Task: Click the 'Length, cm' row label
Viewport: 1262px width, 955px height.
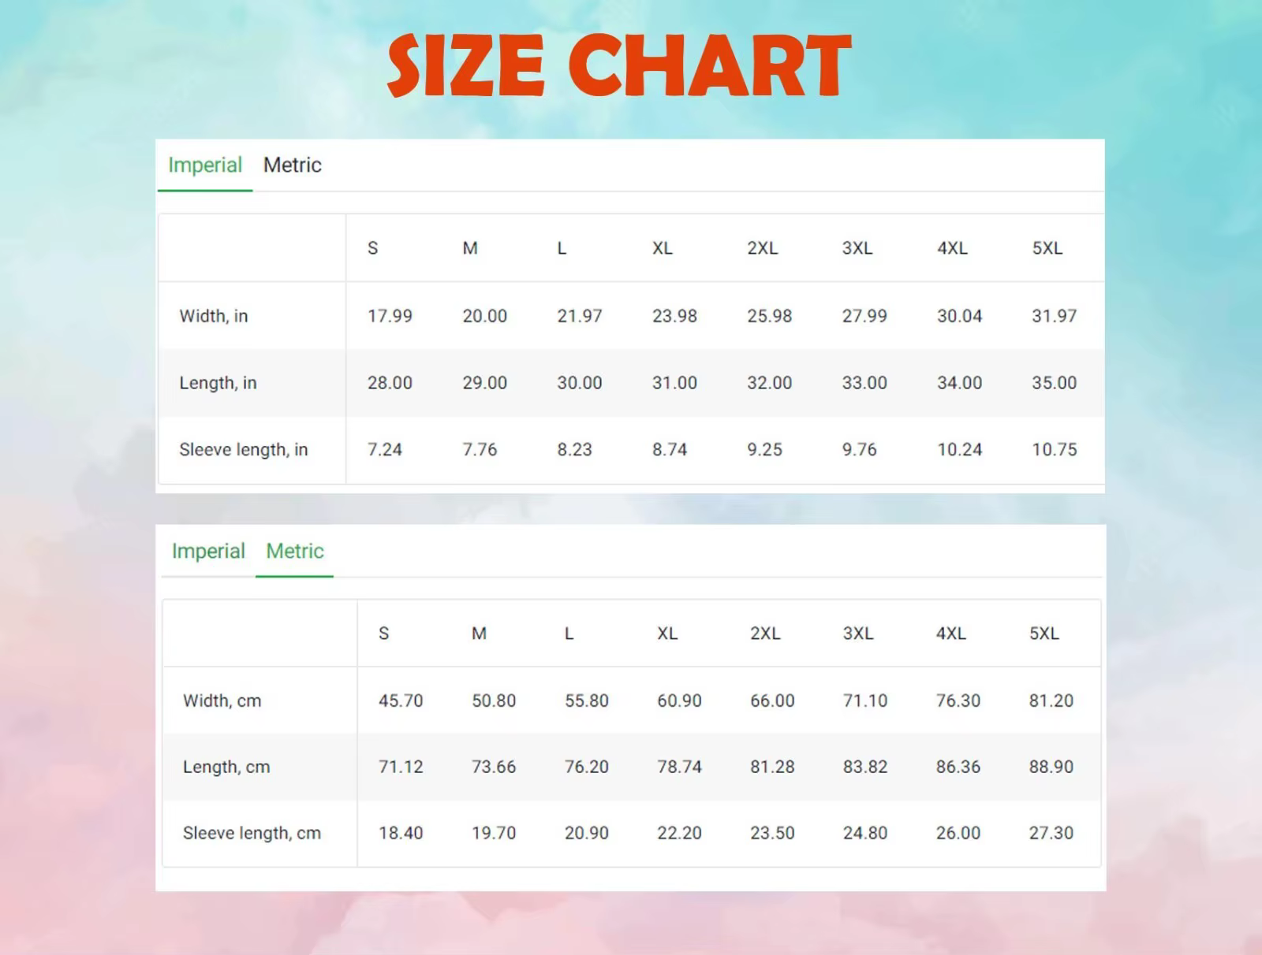Action: 226,767
